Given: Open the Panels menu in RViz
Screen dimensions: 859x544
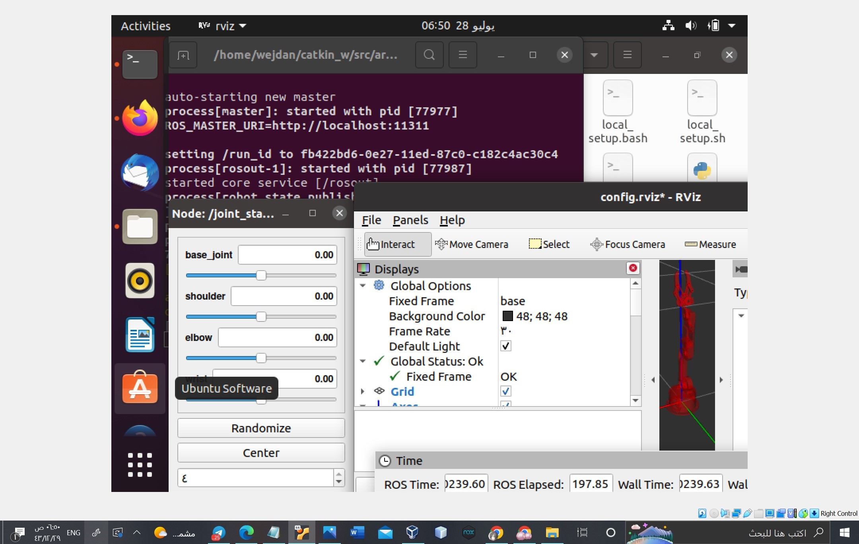Looking at the screenshot, I should (410, 220).
